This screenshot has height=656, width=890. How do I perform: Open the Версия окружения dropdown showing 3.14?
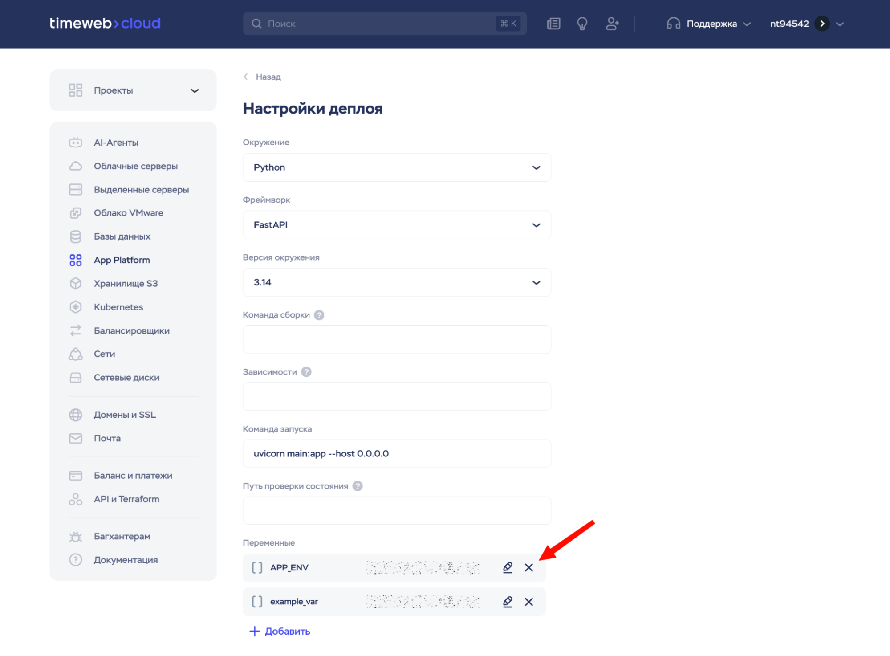(396, 282)
